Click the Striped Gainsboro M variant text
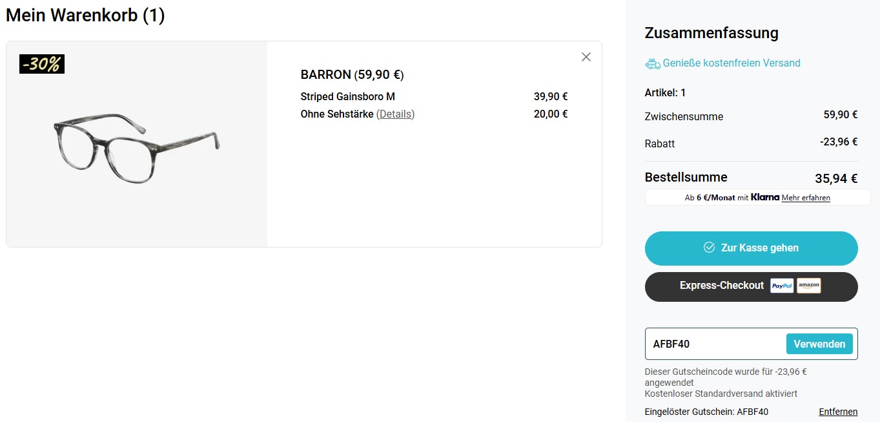880x422 pixels. point(347,97)
